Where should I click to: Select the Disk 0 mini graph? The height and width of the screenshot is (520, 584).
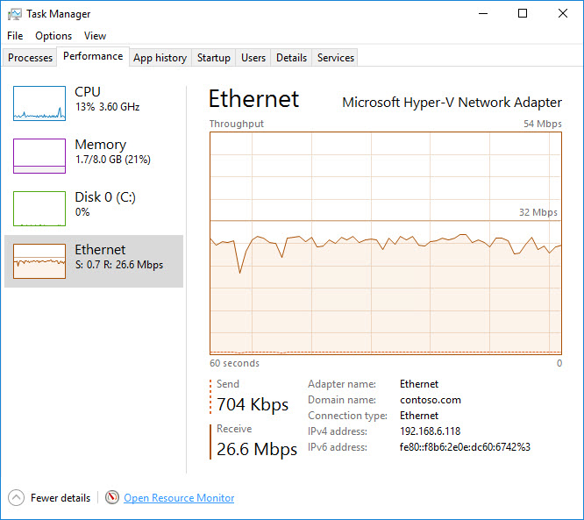click(x=39, y=209)
